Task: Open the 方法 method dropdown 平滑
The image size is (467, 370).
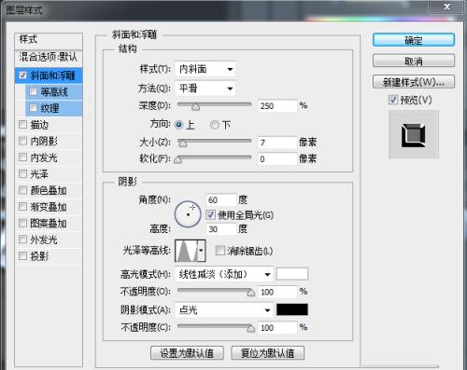Action: 205,89
